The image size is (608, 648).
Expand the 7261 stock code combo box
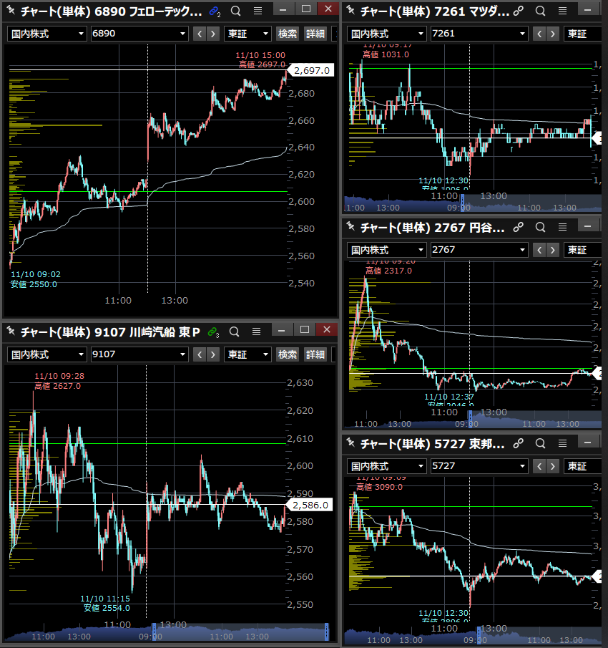522,34
